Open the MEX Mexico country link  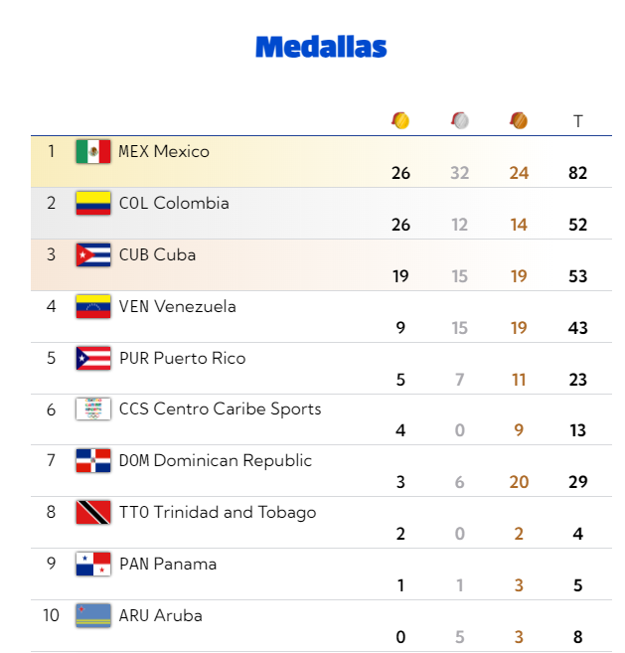pos(164,152)
